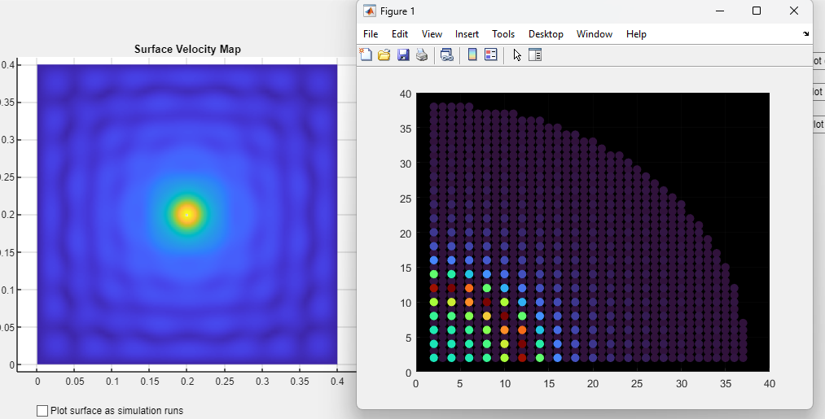This screenshot has width=825, height=419.
Task: Insert a legend using toolbar icon
Action: click(491, 55)
